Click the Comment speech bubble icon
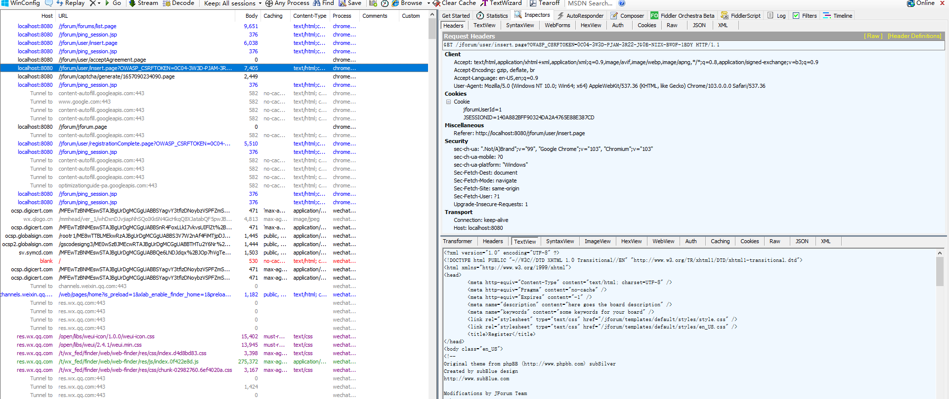 (x=48, y=3)
